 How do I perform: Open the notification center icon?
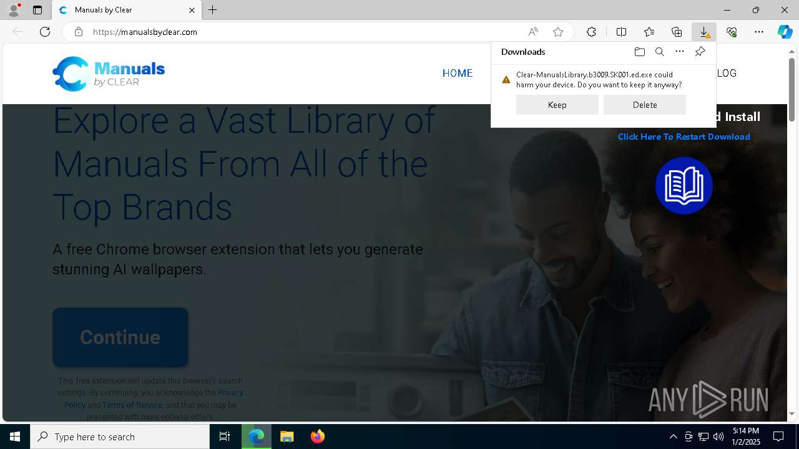click(x=778, y=437)
